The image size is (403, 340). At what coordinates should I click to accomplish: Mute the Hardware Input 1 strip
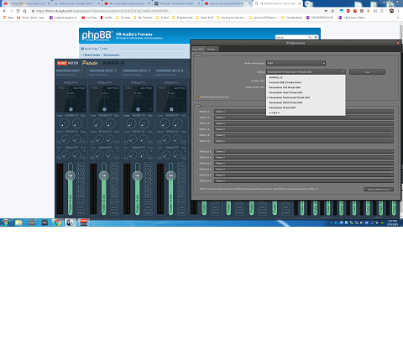pyautogui.click(x=81, y=213)
